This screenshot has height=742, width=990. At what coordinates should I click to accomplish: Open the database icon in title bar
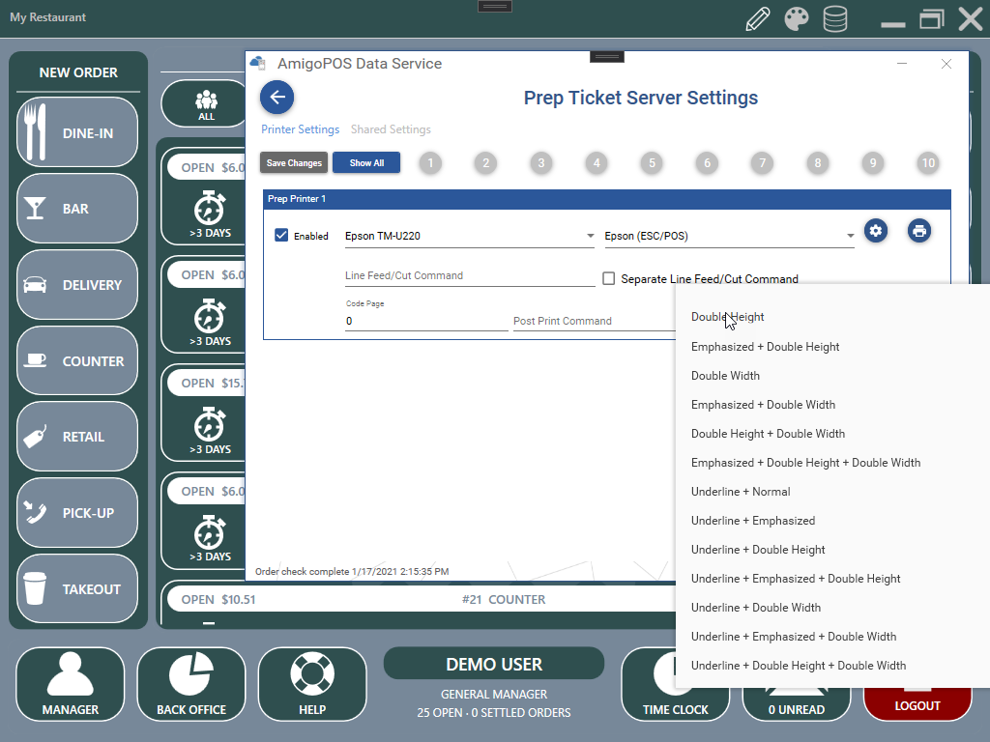pyautogui.click(x=834, y=19)
